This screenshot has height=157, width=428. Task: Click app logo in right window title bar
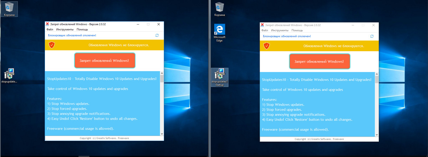click(263, 25)
